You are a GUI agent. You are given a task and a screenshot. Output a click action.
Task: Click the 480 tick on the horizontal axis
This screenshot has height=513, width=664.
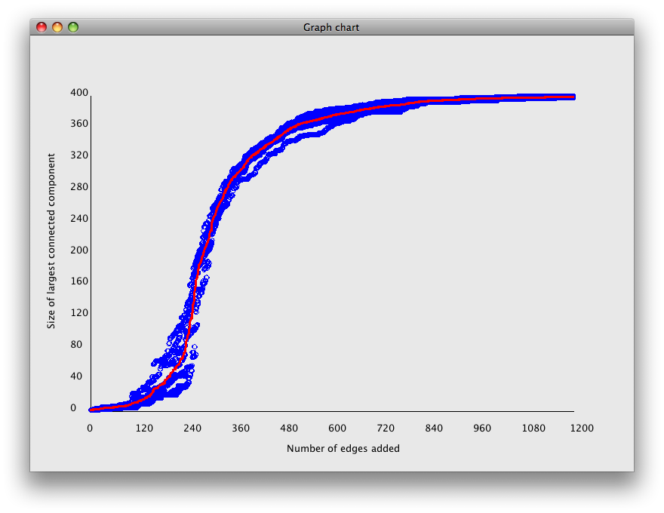pyautogui.click(x=289, y=428)
